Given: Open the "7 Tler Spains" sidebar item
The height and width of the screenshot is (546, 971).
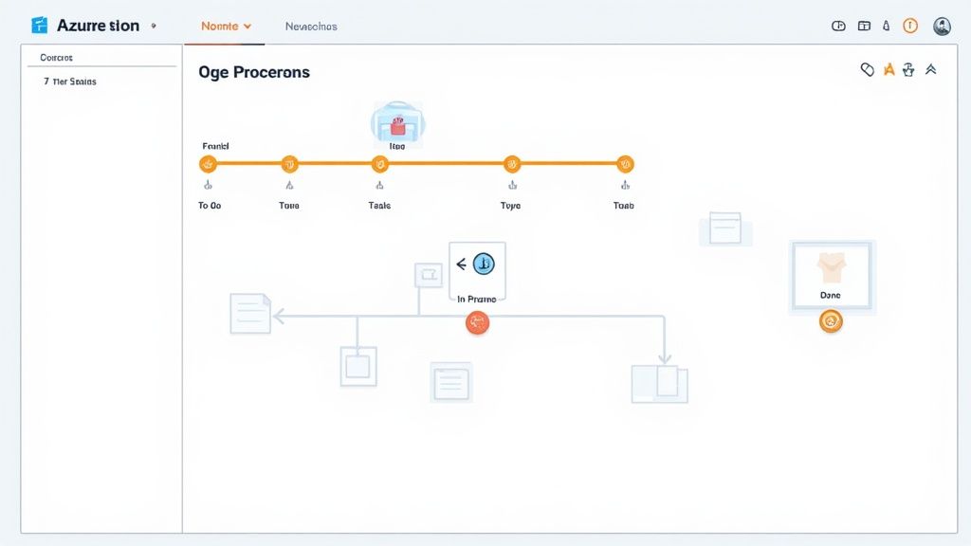Looking at the screenshot, I should 70,82.
